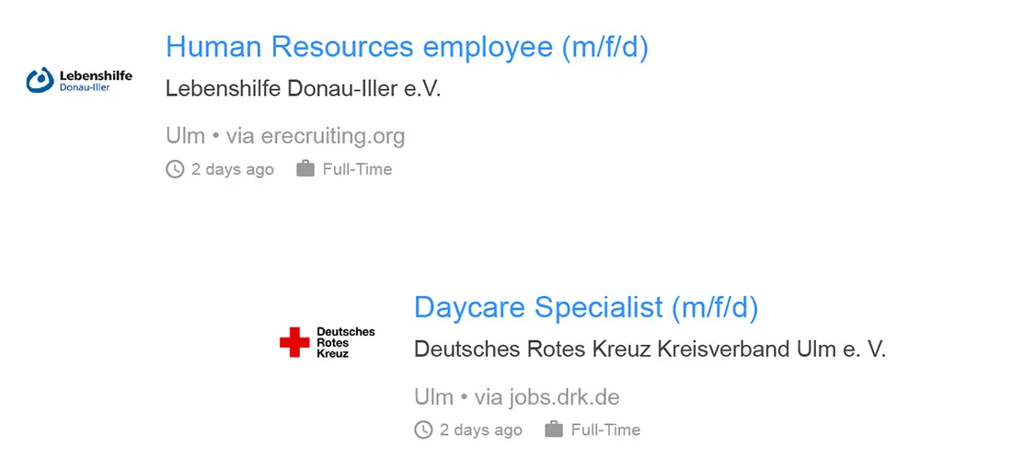Open the Human Resources employee (m/f/d) job
The height and width of the screenshot is (470, 1024).
coord(407,47)
